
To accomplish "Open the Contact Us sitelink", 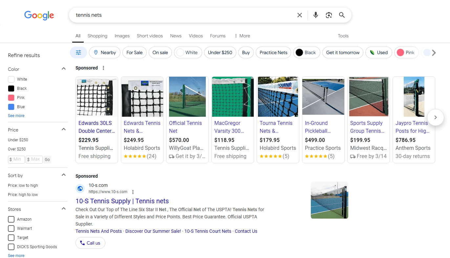I will click(x=246, y=231).
